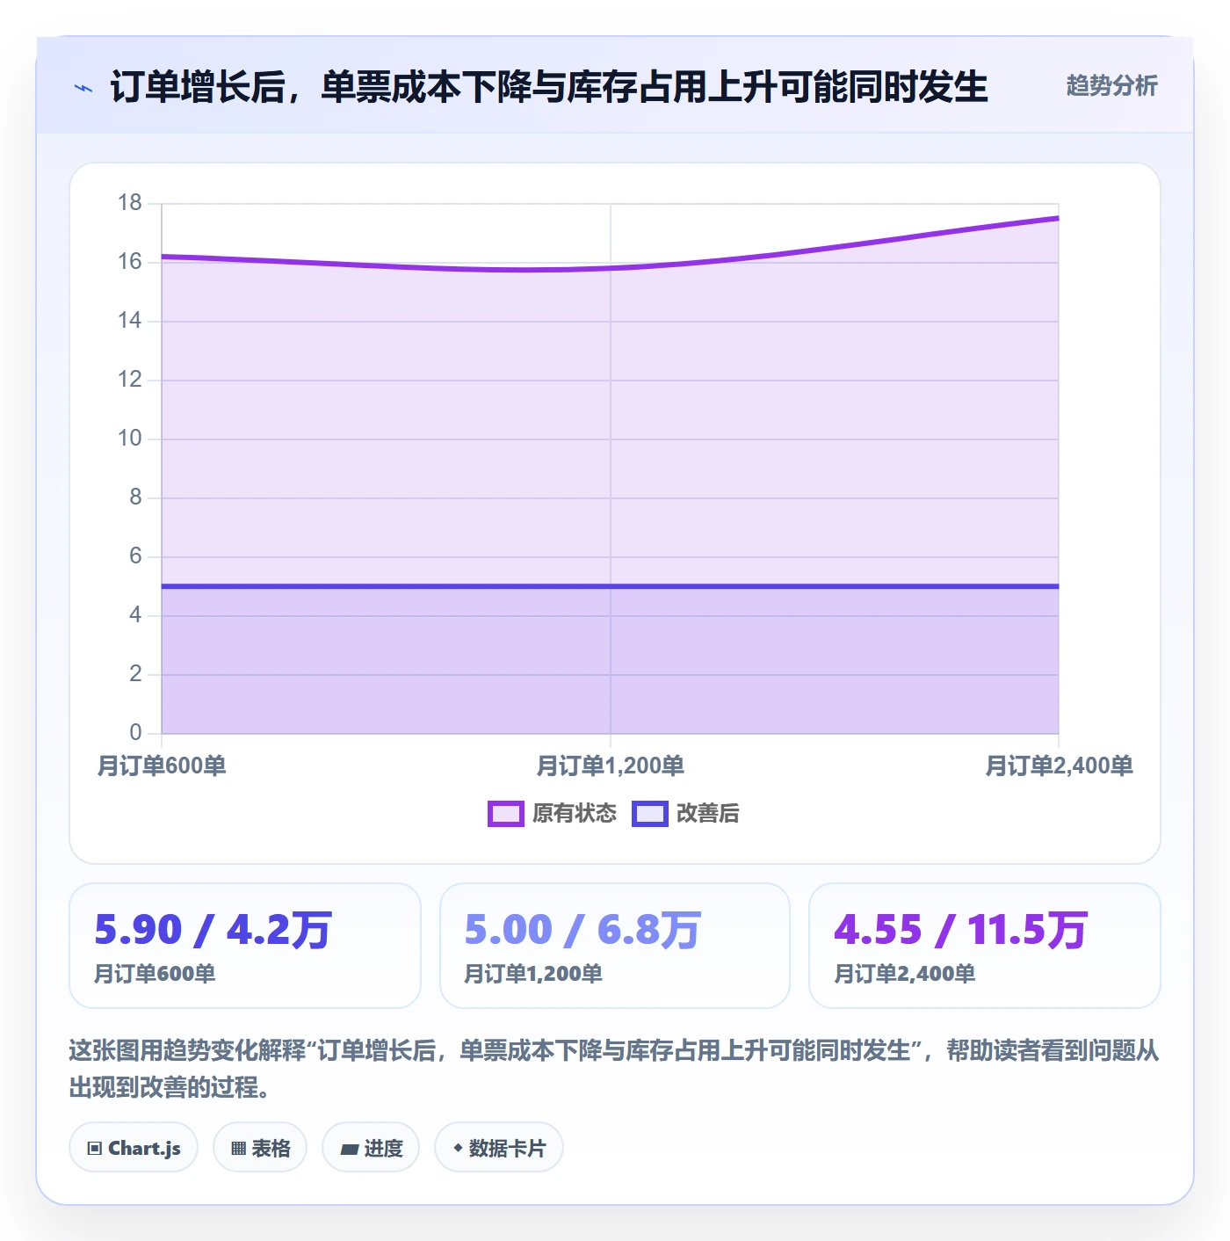Select the 数据卡片 chip
Viewport: 1230px width, 1241px height.
[499, 1147]
